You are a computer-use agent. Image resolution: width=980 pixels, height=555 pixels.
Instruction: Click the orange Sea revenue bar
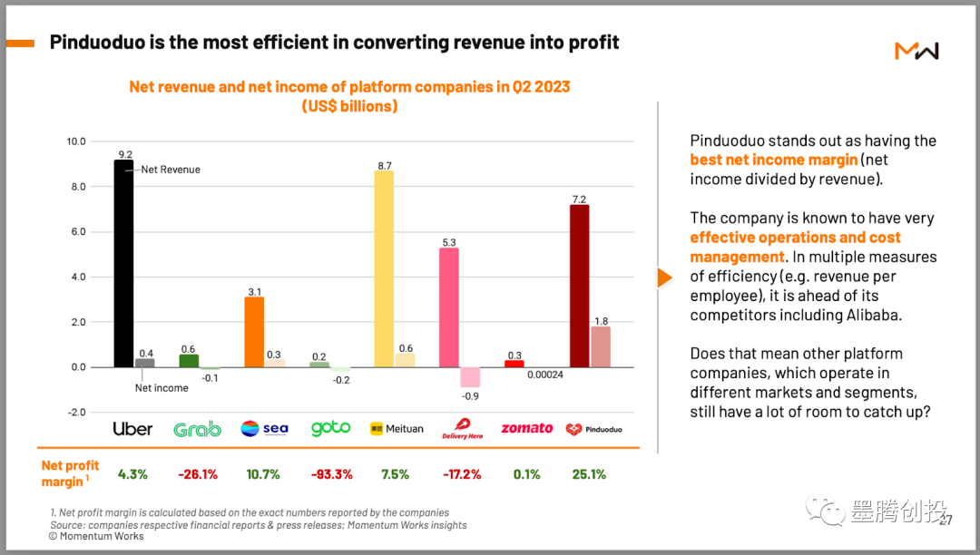coord(254,332)
